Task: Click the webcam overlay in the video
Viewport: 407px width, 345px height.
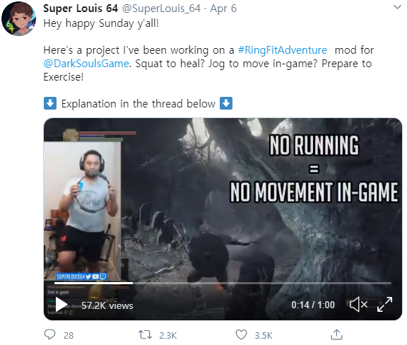Action: click(83, 211)
